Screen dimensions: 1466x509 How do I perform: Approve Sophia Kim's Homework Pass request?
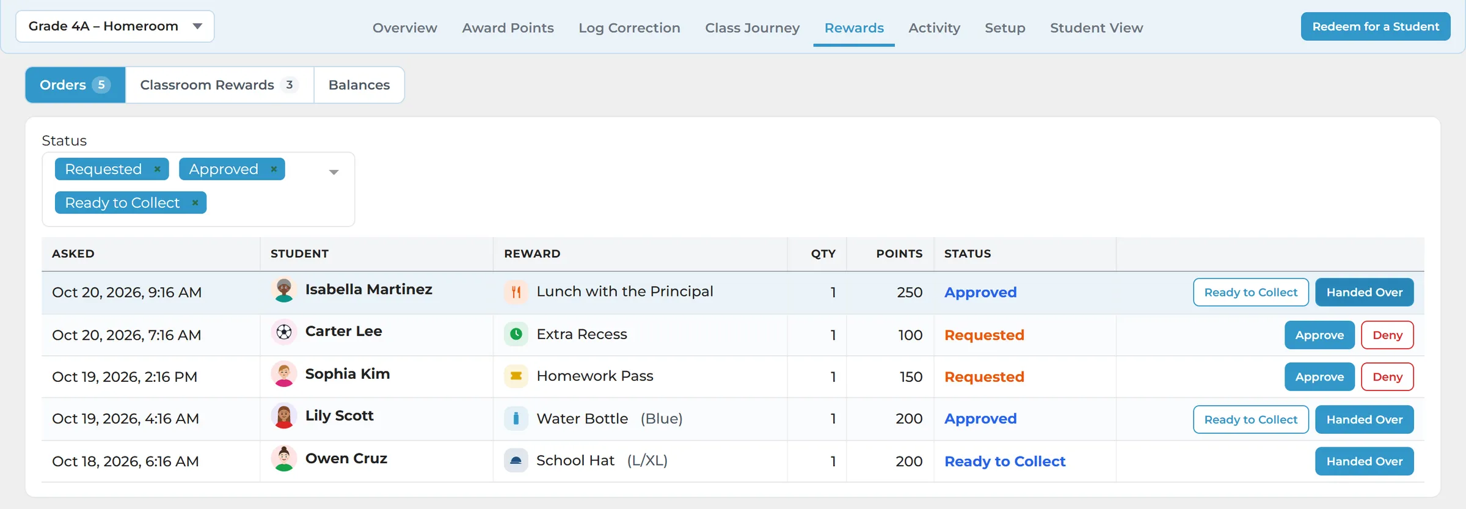click(1319, 377)
